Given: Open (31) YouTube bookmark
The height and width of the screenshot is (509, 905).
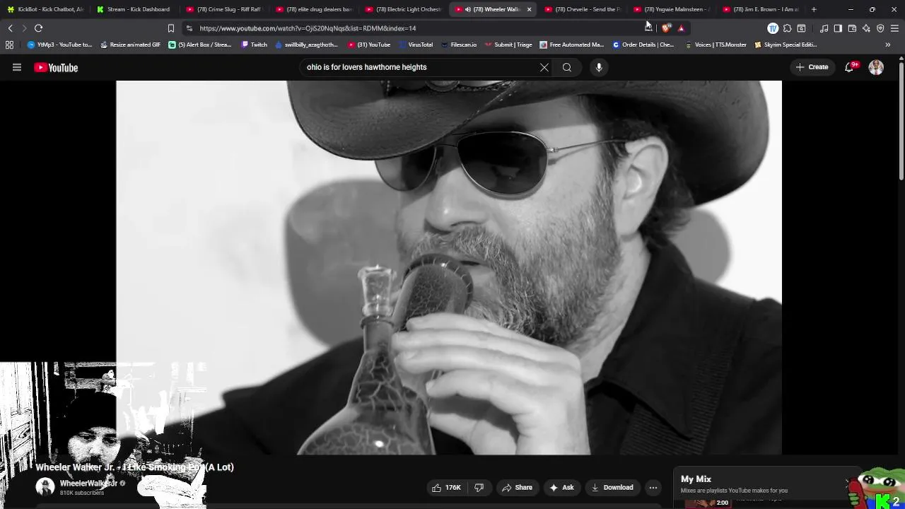Looking at the screenshot, I should click(369, 45).
